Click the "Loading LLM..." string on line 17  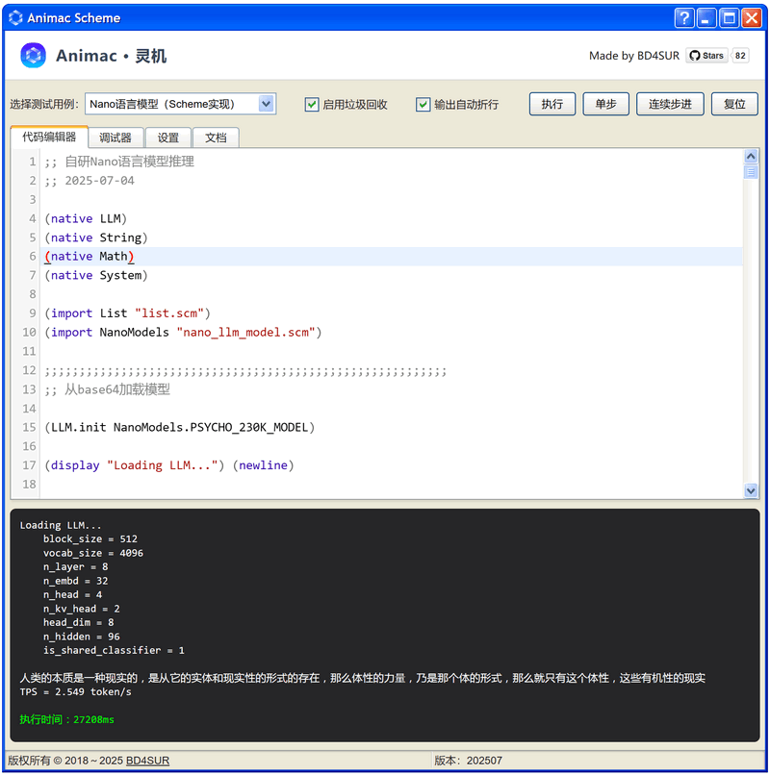[x=163, y=465]
